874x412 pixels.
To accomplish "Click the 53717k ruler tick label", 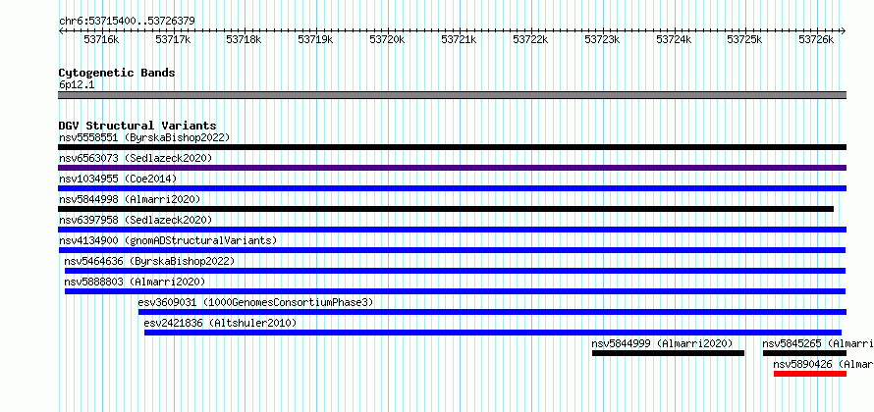I will coord(173,39).
